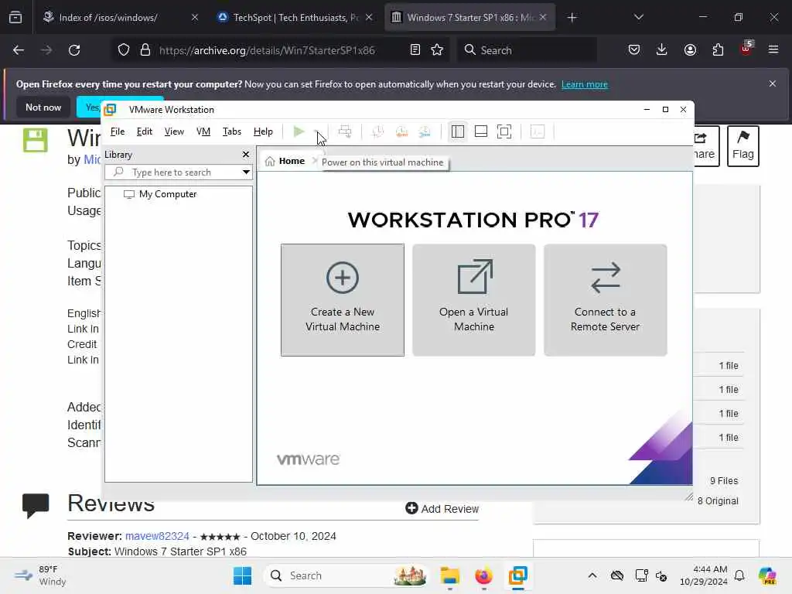The width and height of the screenshot is (792, 594).
Task: Bookmark this page with the star icon
Action: [437, 50]
